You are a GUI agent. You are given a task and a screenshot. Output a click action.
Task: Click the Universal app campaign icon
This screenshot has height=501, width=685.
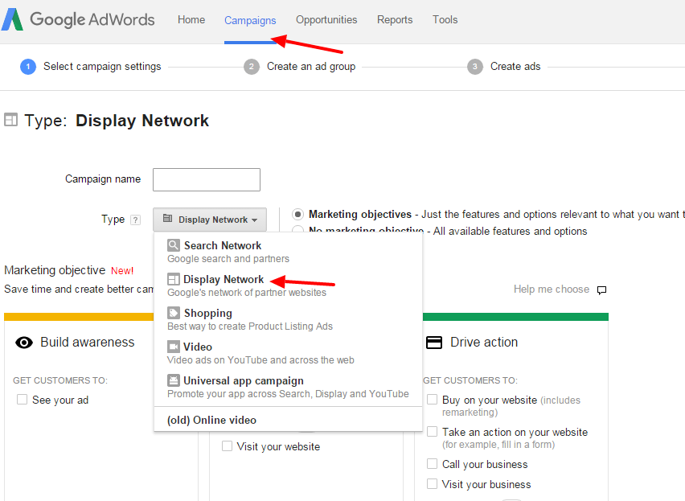pos(174,380)
